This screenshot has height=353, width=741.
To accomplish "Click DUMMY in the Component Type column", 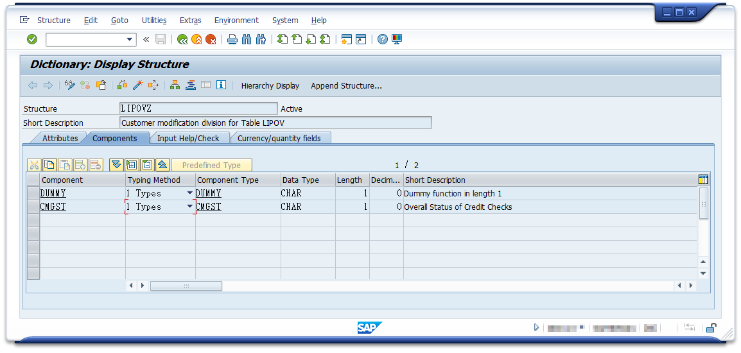I will point(209,193).
